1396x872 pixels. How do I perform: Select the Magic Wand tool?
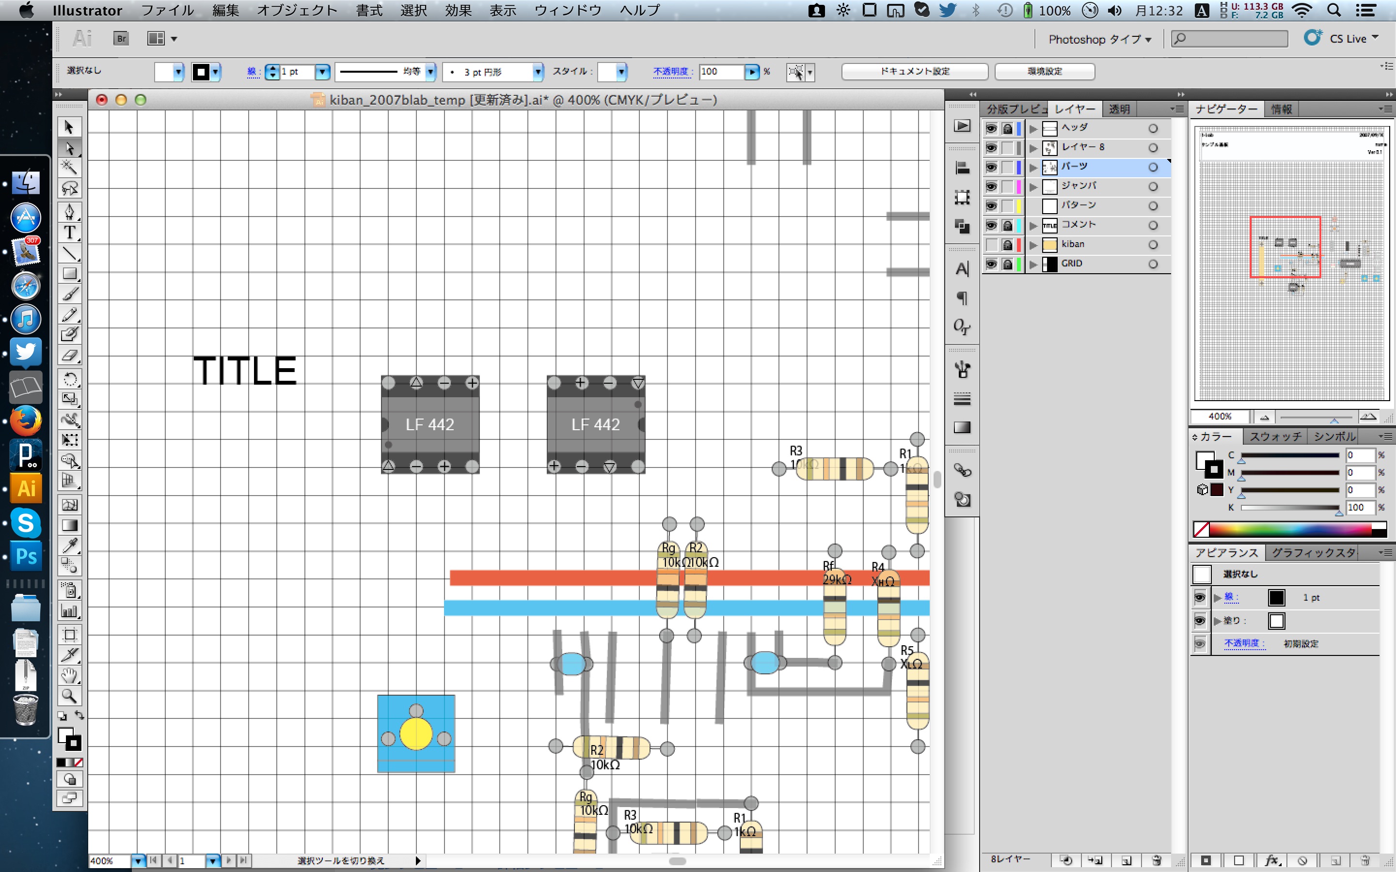tap(70, 168)
